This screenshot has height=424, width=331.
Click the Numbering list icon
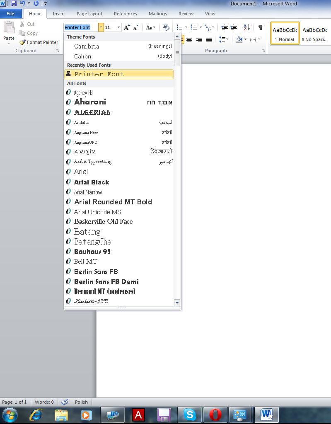pos(194,27)
